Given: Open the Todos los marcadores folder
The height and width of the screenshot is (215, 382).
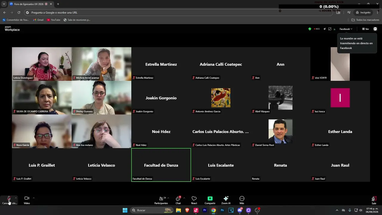Looking at the screenshot, I should coord(365,20).
